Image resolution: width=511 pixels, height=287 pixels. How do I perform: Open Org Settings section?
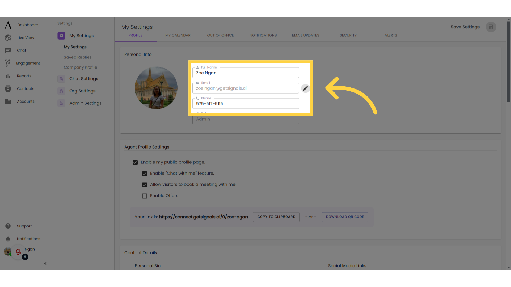coord(82,91)
